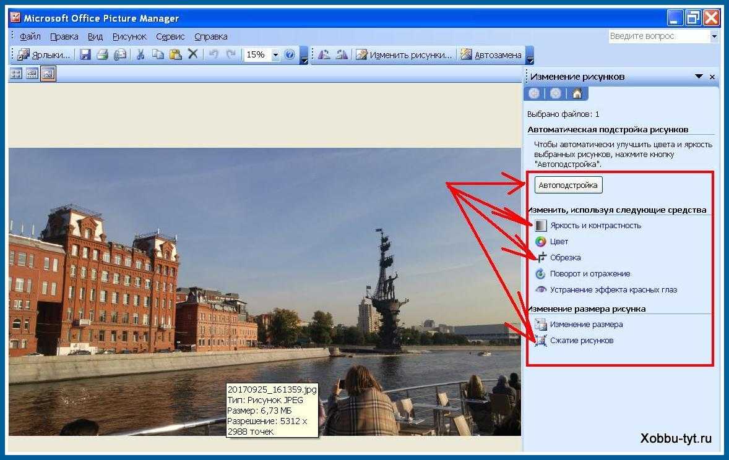The height and width of the screenshot is (460, 729).
Task: Open the zoom 15% dropdown arrow
Action: click(x=275, y=55)
